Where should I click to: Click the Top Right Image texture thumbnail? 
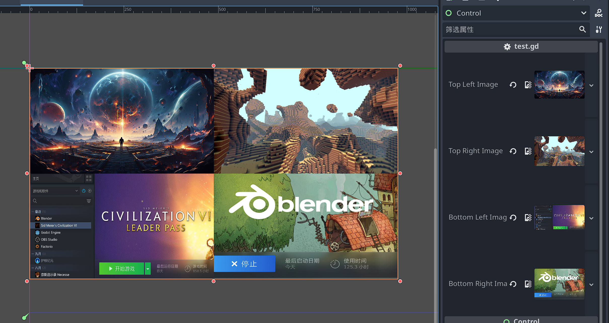pos(559,151)
